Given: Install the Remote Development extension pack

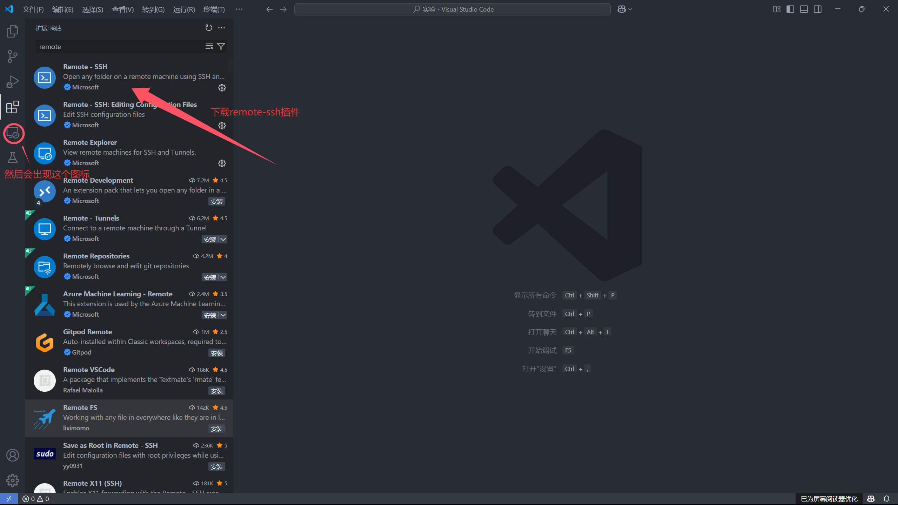Looking at the screenshot, I should 217,202.
